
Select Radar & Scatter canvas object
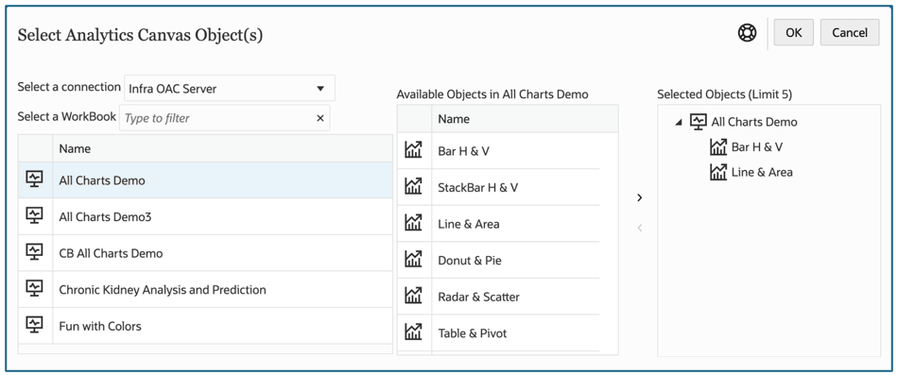tap(498, 298)
